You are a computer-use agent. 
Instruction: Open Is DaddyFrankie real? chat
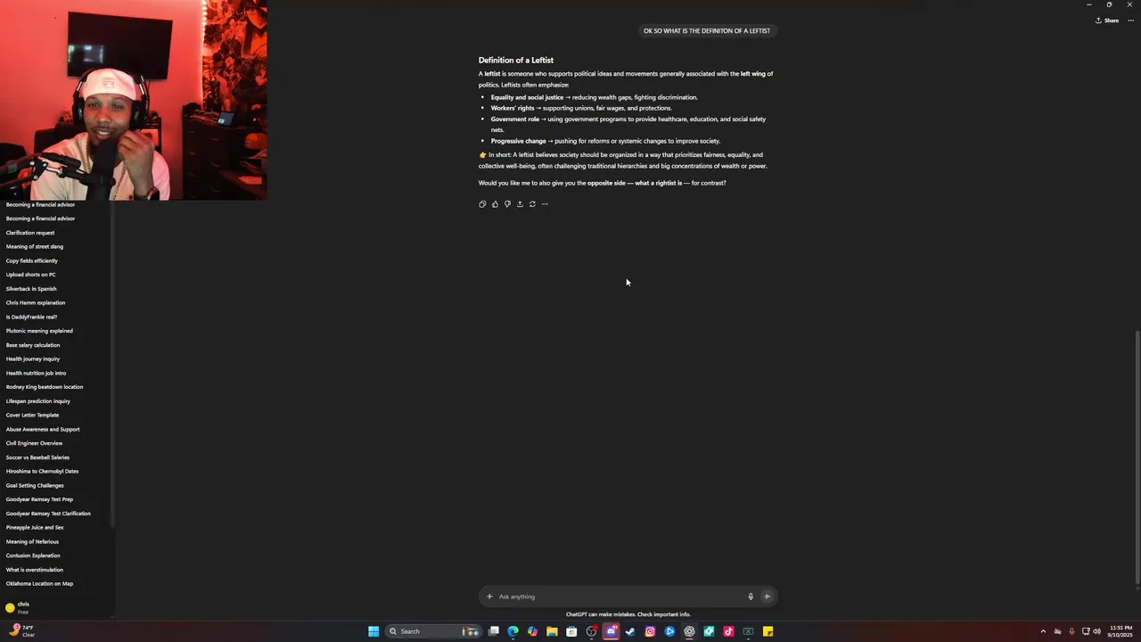click(x=31, y=317)
